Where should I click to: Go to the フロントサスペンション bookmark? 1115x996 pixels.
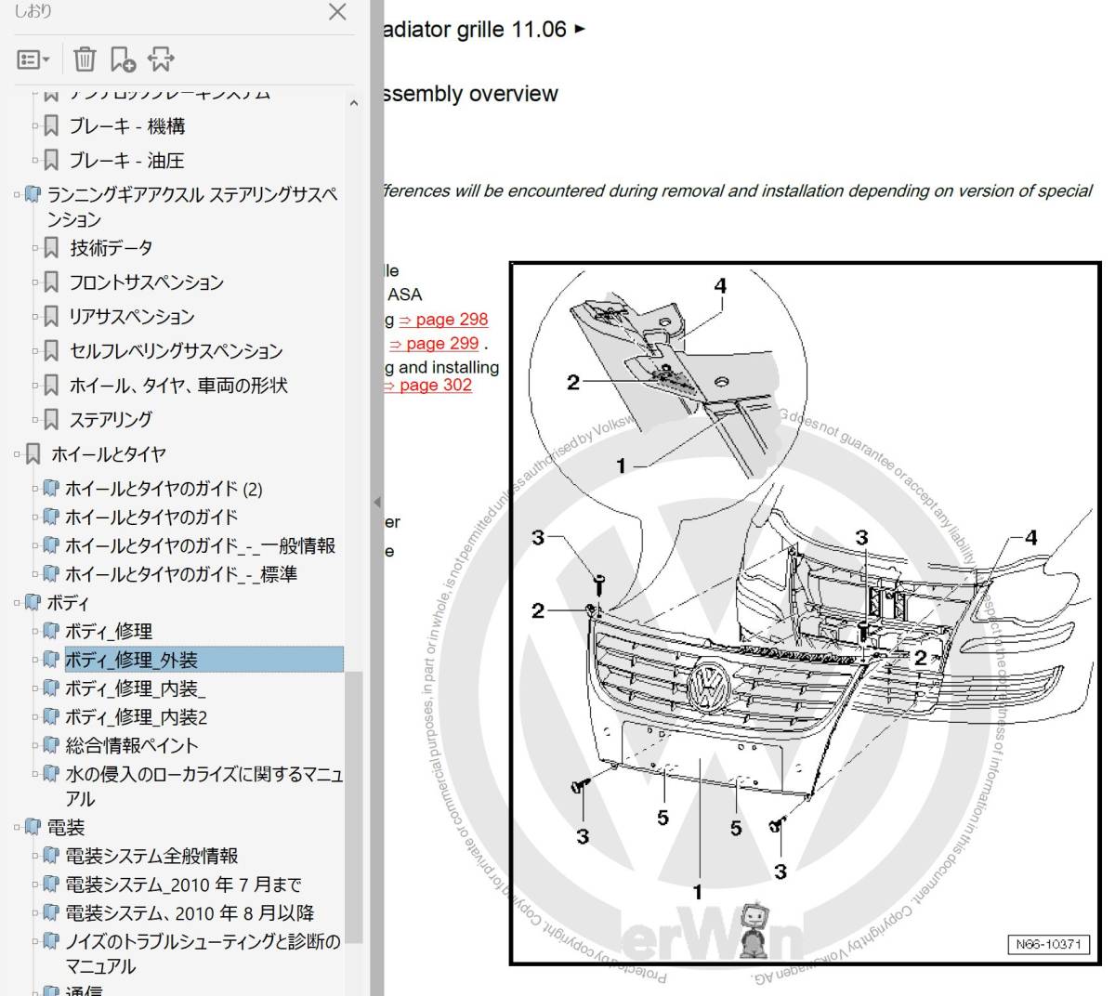[x=146, y=282]
